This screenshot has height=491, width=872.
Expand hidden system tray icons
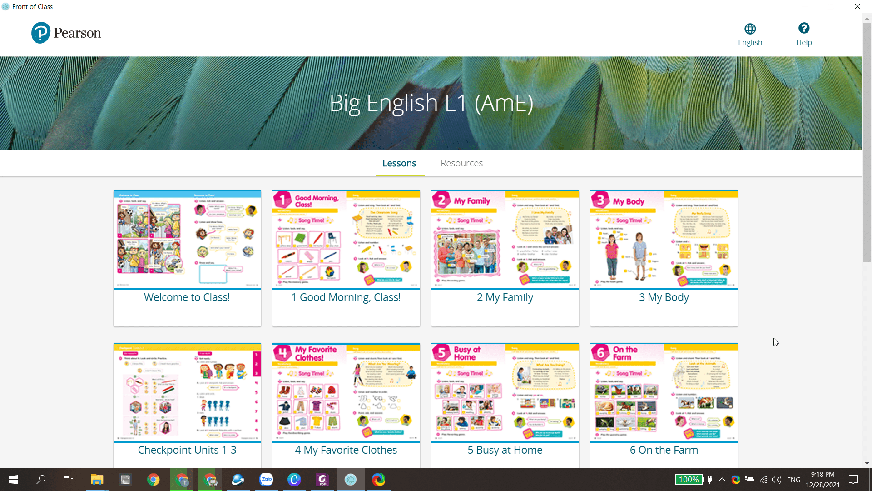[x=722, y=480]
